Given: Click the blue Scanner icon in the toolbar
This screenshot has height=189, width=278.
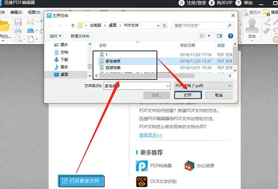Looking at the screenshot, I should pyautogui.click(x=30, y=30).
